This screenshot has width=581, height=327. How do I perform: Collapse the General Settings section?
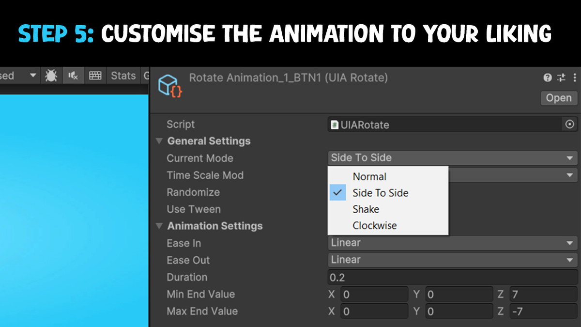159,141
